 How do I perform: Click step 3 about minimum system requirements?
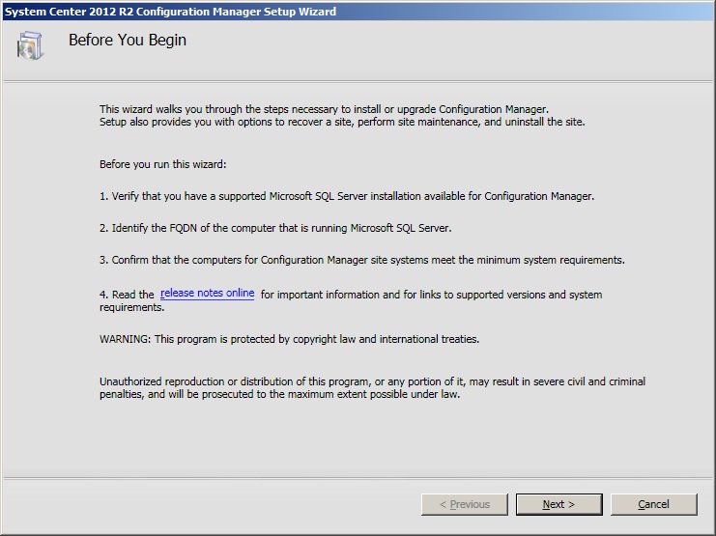pos(362,260)
